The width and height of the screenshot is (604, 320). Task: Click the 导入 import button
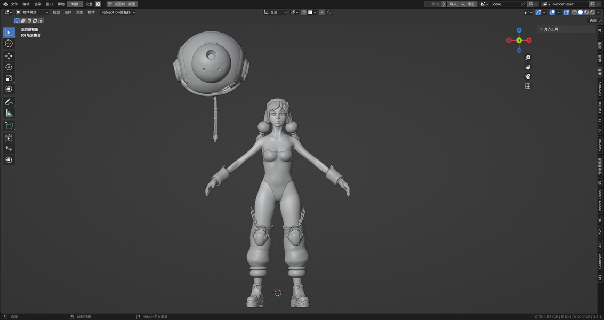[450, 4]
